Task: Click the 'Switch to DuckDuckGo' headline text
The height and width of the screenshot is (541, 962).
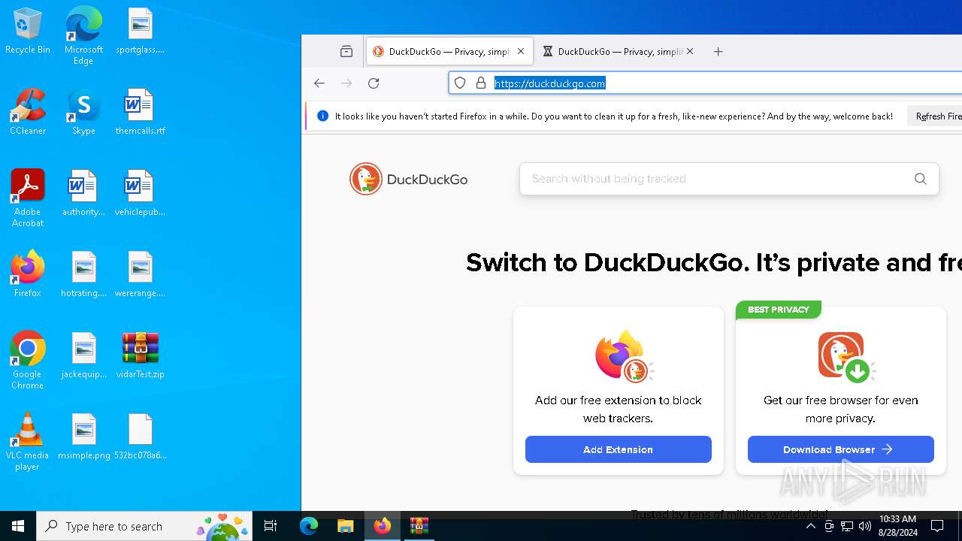Action: point(714,263)
